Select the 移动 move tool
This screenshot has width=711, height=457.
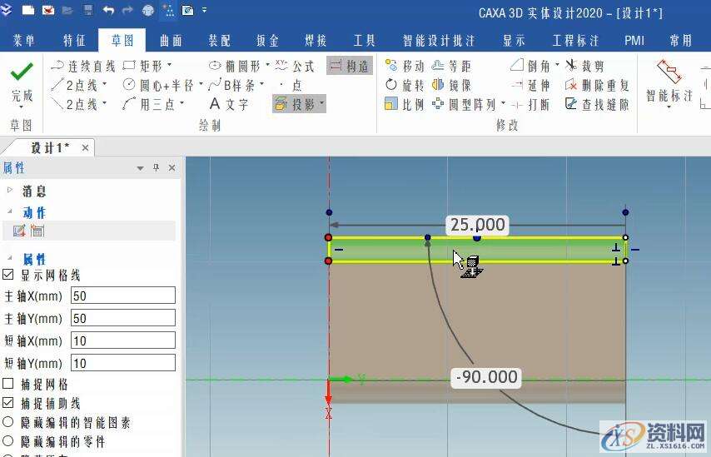[404, 67]
